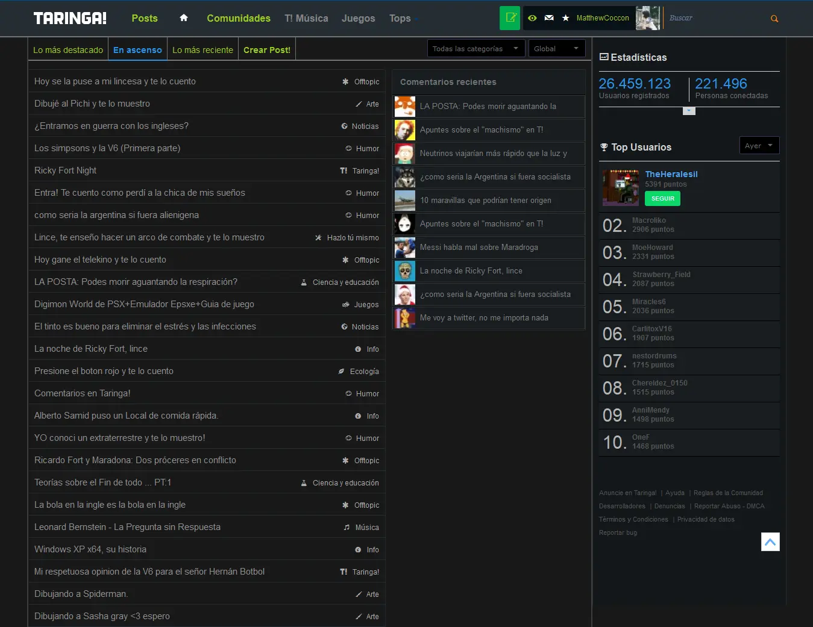
Task: Click Arte pencil icon on Pichi post
Action: tap(359, 104)
